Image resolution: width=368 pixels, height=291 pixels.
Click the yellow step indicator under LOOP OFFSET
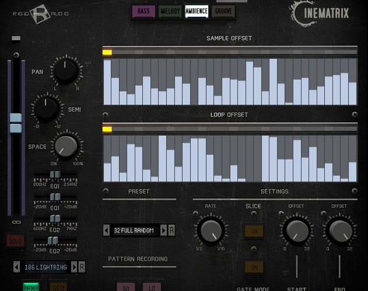click(x=107, y=129)
